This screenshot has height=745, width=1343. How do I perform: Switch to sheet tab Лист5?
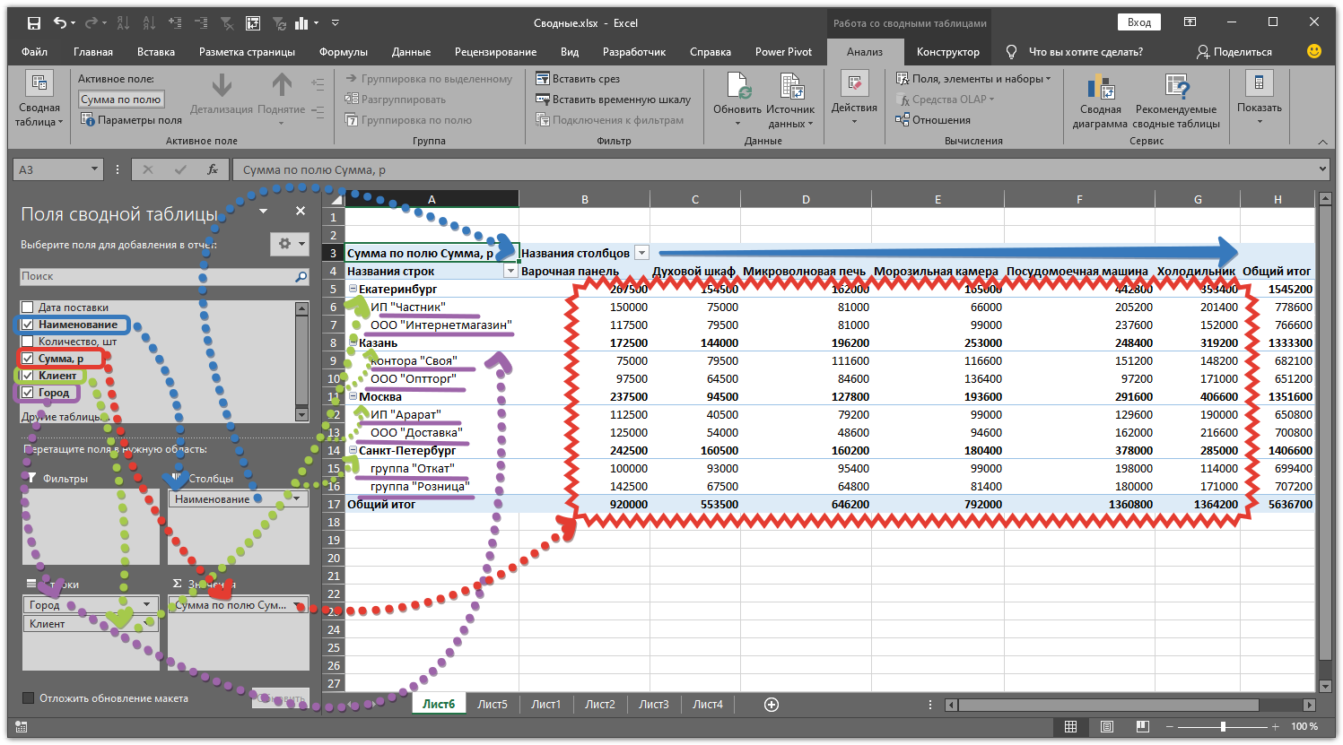click(x=492, y=705)
